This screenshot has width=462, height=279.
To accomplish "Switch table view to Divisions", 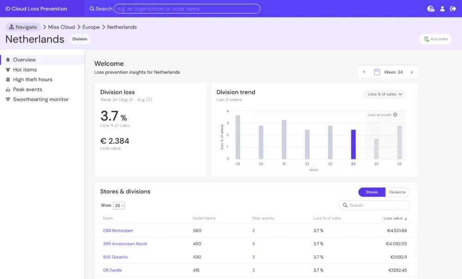I will (x=397, y=192).
